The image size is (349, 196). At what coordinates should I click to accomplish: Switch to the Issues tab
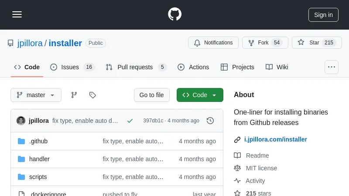coord(70,67)
